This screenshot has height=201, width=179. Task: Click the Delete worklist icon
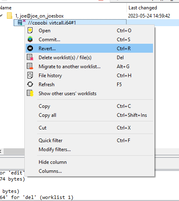[x=30, y=57]
